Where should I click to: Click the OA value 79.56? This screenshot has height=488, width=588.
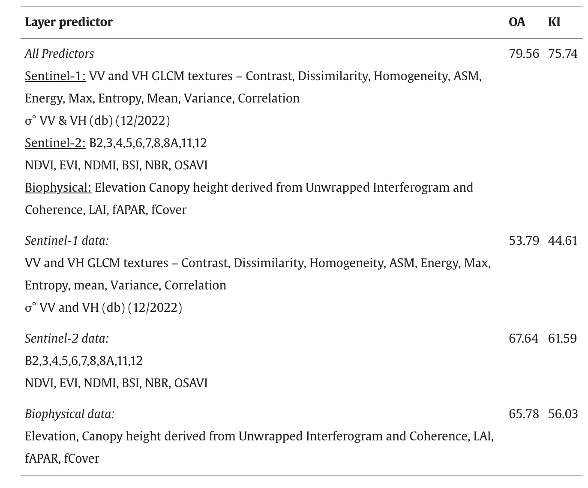tap(524, 54)
